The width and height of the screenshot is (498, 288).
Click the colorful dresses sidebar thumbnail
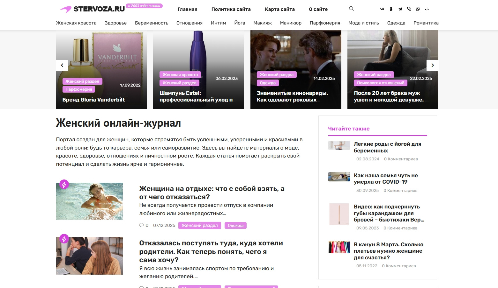click(339, 247)
